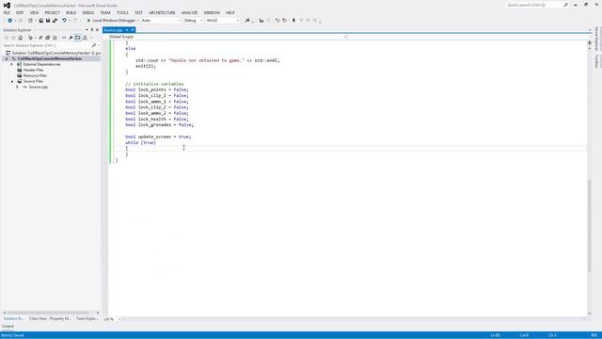Expand the Source.cpp tree node

tap(17, 87)
